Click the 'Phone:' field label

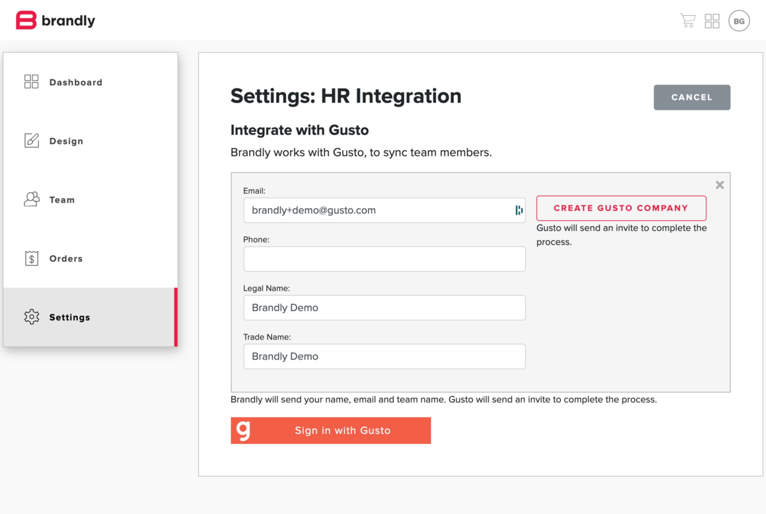[256, 239]
